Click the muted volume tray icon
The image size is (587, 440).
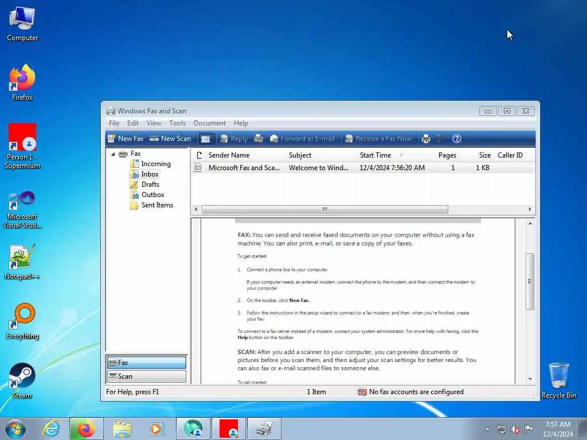pyautogui.click(x=515, y=430)
